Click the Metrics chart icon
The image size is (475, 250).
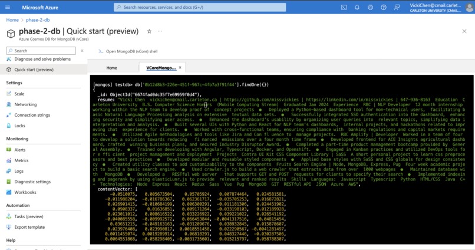pyautogui.click(x=9, y=160)
